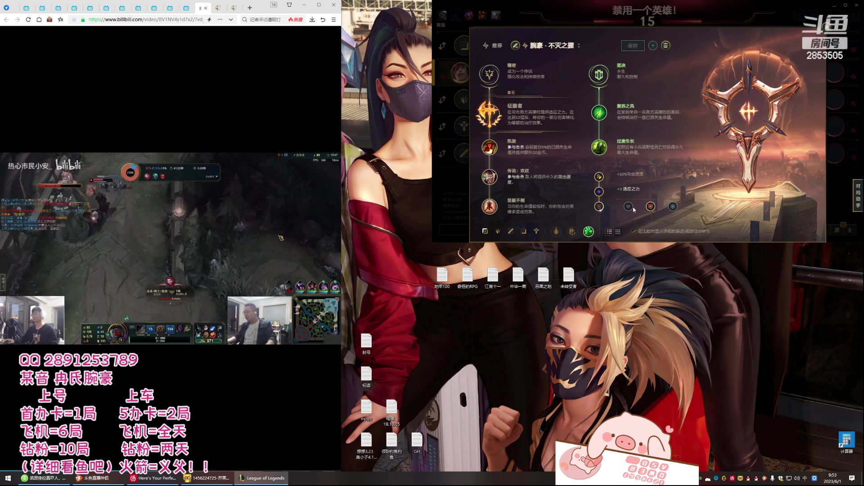The image size is (864, 486).
Task: Pick the Triumph rune icon
Action: point(489,147)
